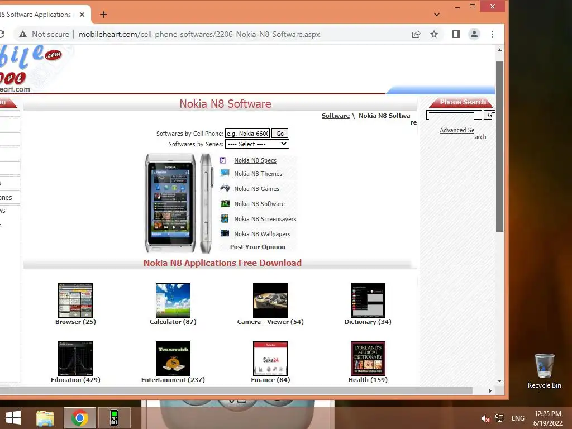Open the Browser (25) link
This screenshot has height=429, width=572.
pos(75,322)
